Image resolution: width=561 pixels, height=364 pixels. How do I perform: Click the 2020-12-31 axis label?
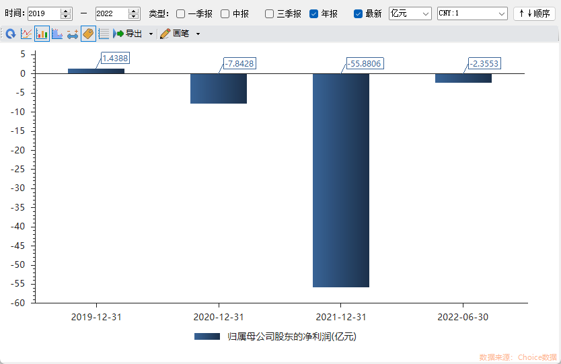tap(219, 317)
